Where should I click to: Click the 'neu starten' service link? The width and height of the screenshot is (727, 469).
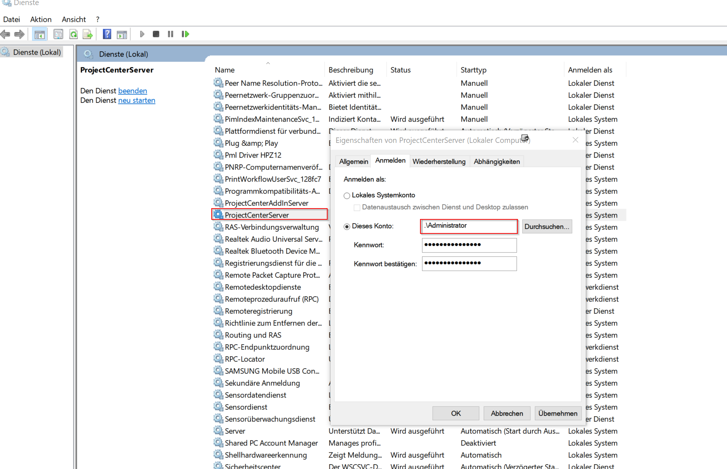(x=137, y=101)
